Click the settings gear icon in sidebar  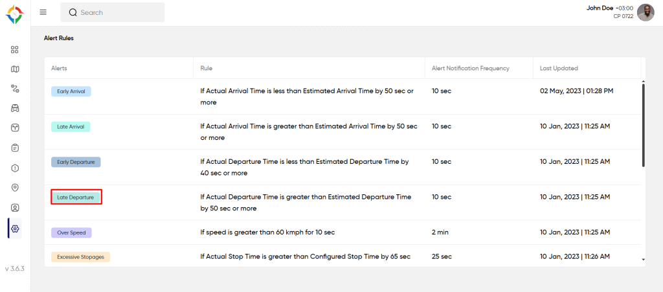click(x=15, y=229)
